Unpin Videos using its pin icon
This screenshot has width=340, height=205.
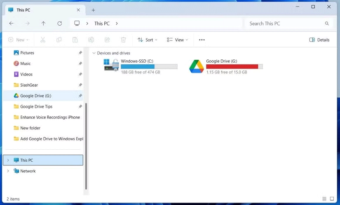click(x=80, y=74)
